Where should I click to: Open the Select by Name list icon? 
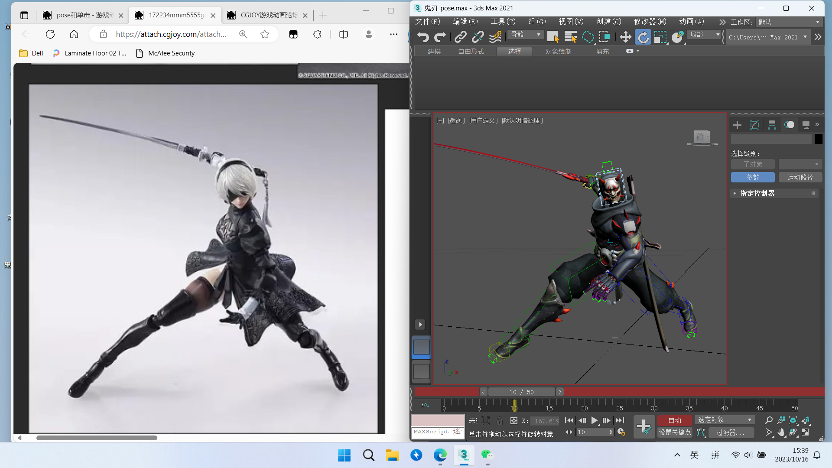click(570, 37)
